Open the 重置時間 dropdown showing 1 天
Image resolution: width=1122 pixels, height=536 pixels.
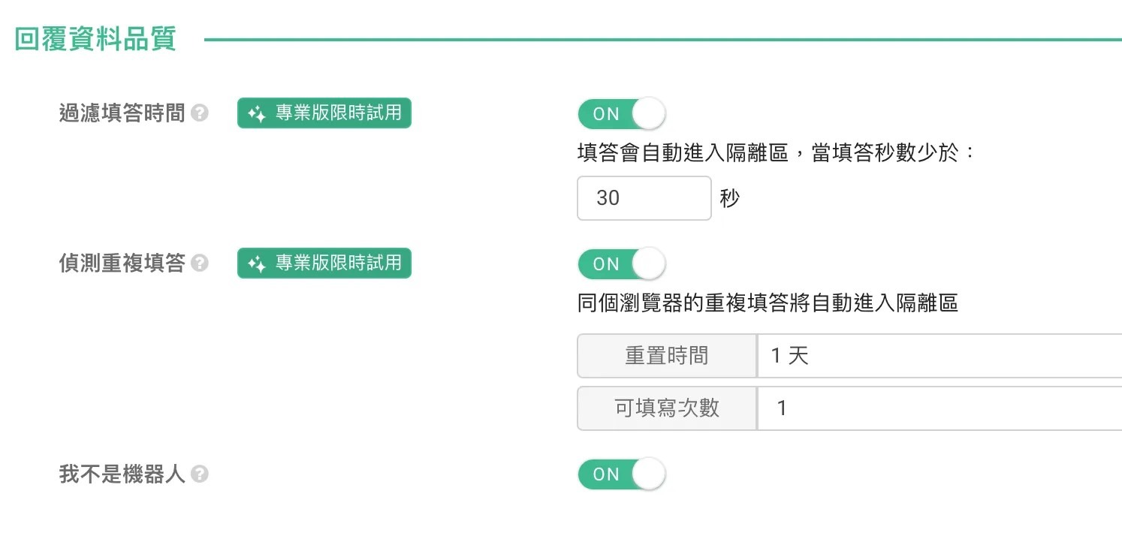click(940, 356)
